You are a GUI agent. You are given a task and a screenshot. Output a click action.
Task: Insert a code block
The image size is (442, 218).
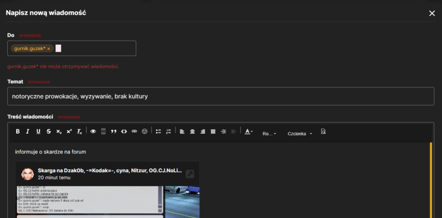pos(124,132)
